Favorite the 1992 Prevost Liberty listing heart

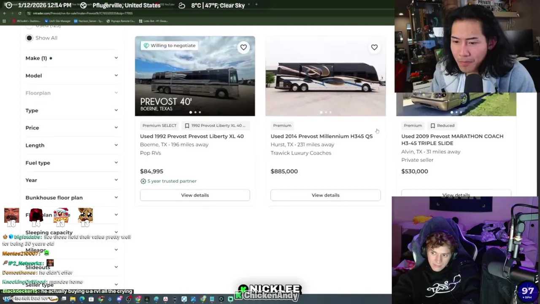coord(243,47)
